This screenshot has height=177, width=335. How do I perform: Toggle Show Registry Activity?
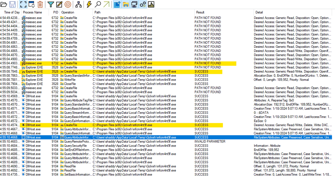pyautogui.click(x=117, y=4)
